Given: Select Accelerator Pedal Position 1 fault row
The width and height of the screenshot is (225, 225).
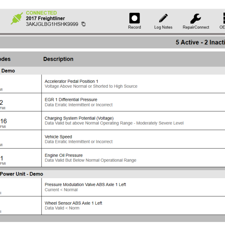Looking at the screenshot, I should [x=71, y=81].
